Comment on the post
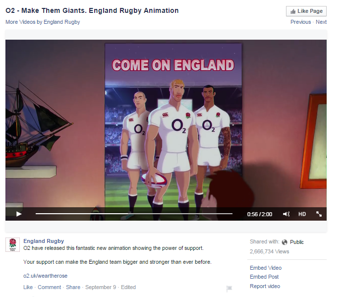 coord(50,287)
